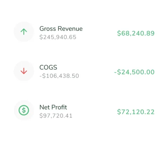Select the cumulative total under Net Profit
Screen dimensions: 168x142
coord(56,116)
